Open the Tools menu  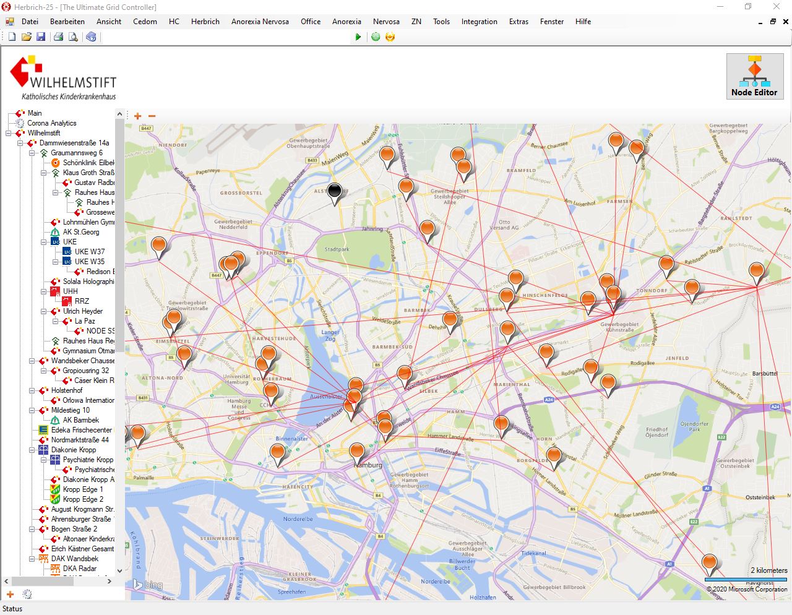pos(441,22)
